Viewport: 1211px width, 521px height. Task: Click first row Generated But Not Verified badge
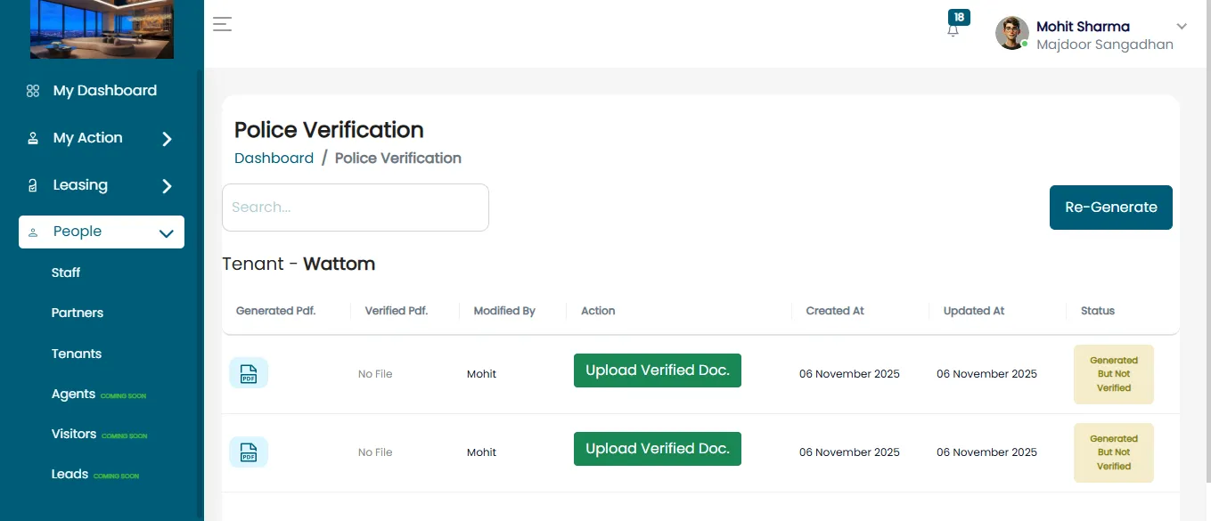click(1114, 374)
